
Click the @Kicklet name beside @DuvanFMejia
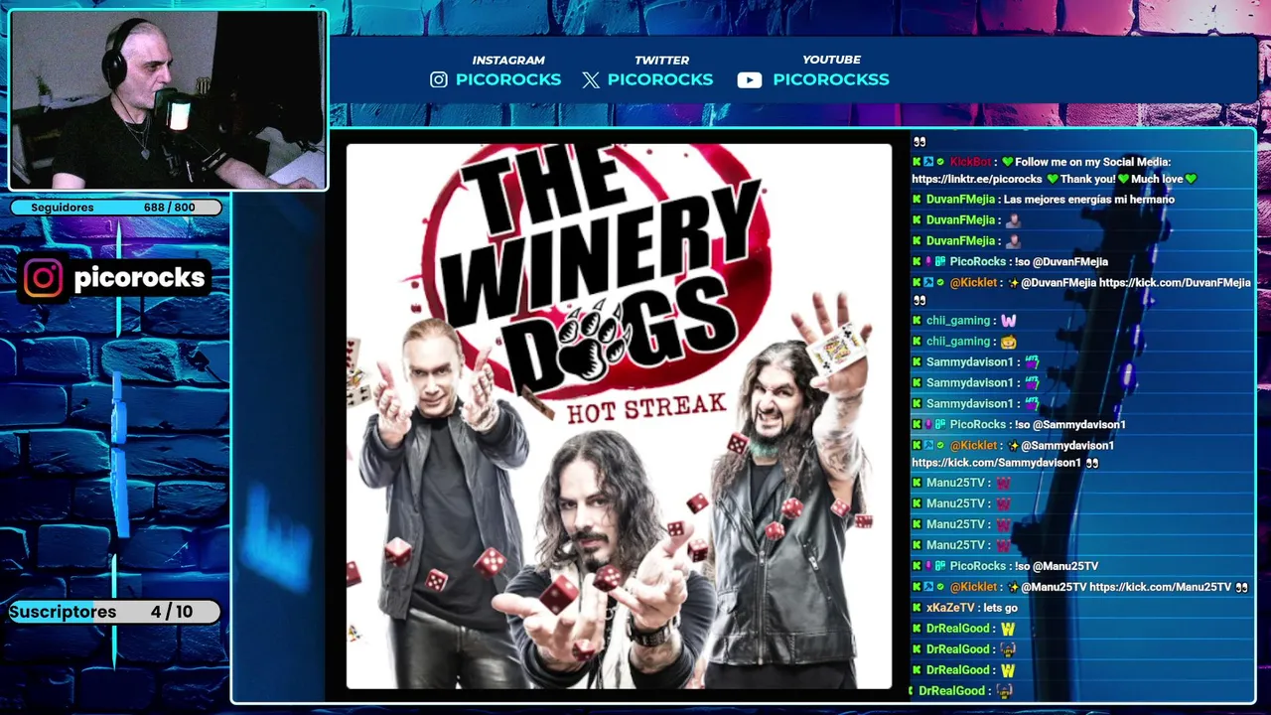click(x=973, y=283)
